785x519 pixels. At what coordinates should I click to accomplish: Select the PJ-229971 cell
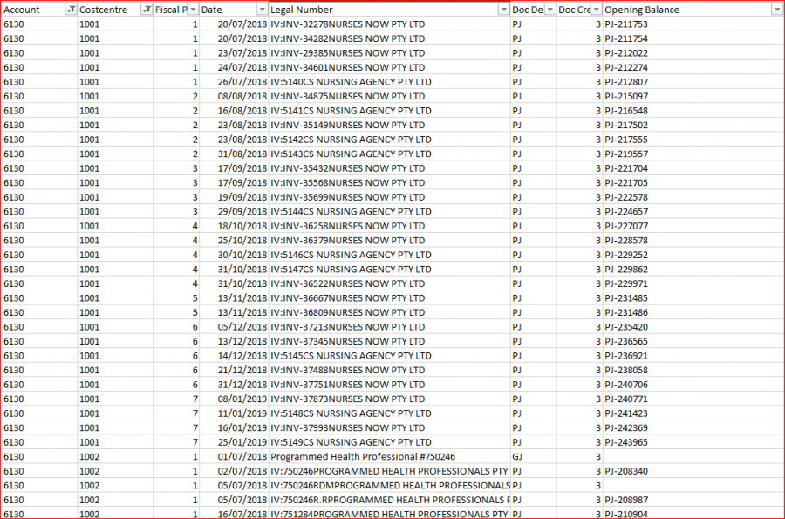point(693,283)
